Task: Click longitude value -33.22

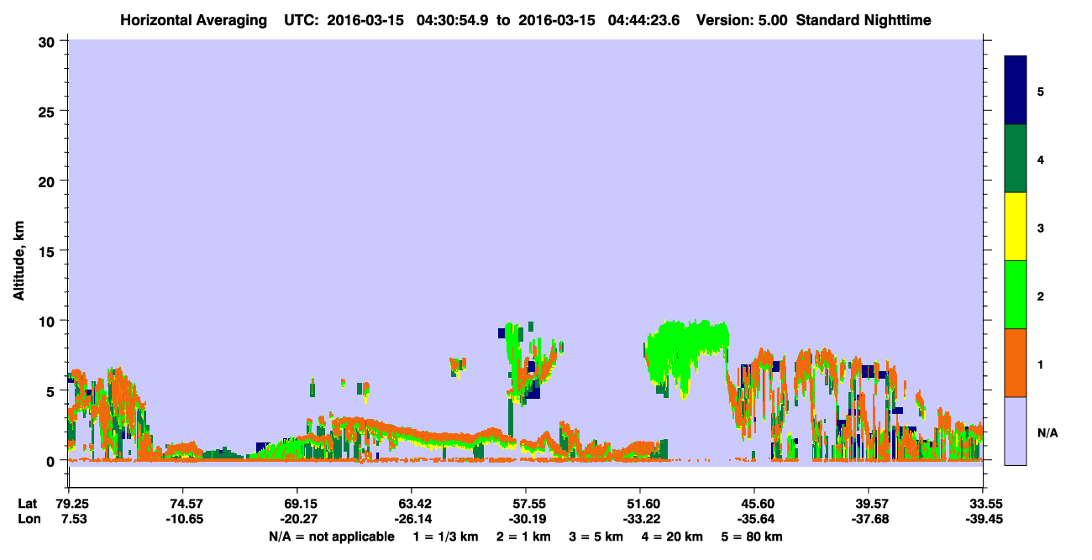Action: [640, 520]
